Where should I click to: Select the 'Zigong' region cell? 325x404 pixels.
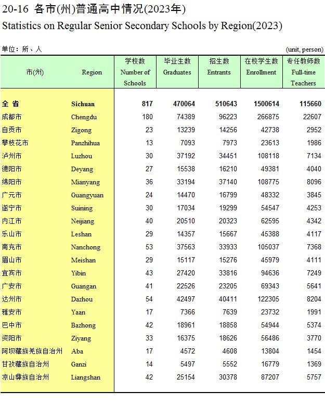[81, 130]
